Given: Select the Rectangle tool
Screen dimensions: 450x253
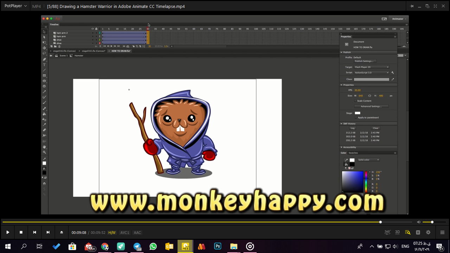Looking at the screenshot, I should pos(44,76).
